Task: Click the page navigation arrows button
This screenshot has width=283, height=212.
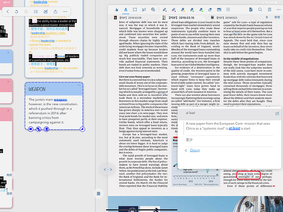Action: [x=108, y=170]
